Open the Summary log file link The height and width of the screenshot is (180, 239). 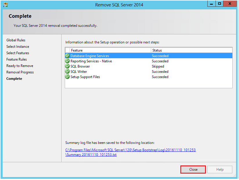130,152
